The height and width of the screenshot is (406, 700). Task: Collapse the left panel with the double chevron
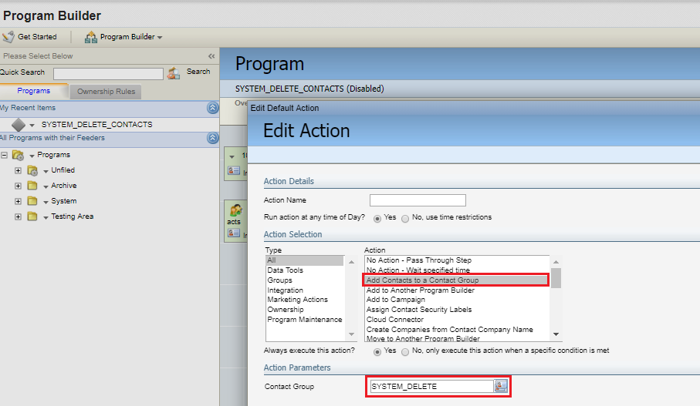[x=211, y=56]
